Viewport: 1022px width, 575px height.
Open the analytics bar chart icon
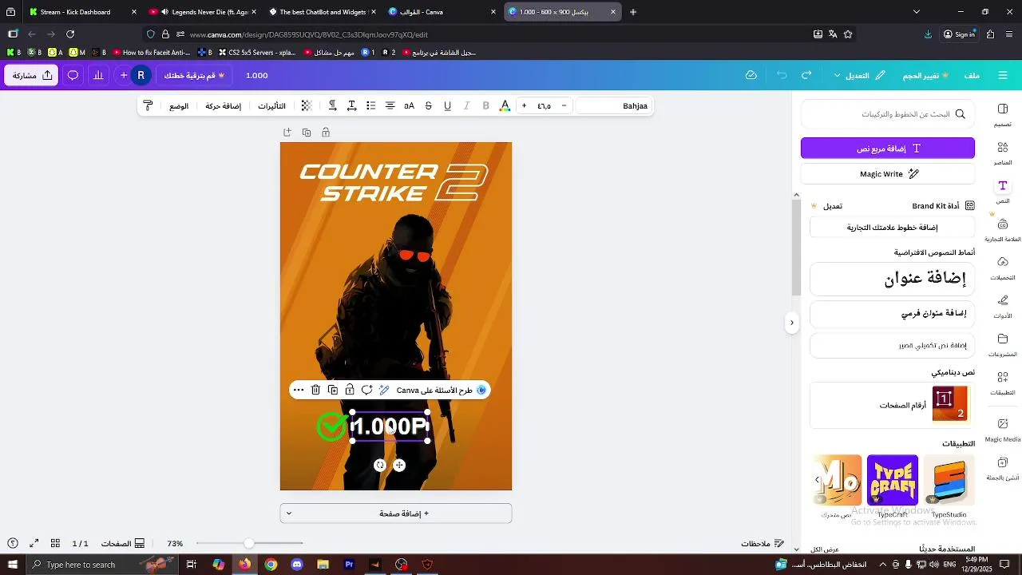(98, 75)
